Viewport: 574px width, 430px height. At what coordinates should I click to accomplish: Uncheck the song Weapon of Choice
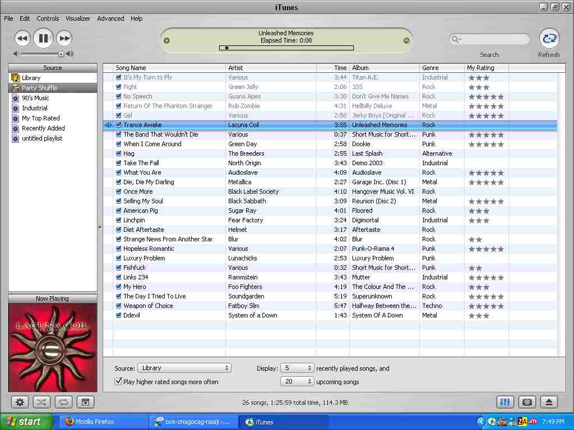tap(118, 306)
